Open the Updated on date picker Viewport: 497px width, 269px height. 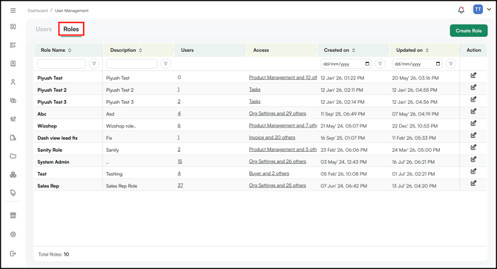point(438,64)
